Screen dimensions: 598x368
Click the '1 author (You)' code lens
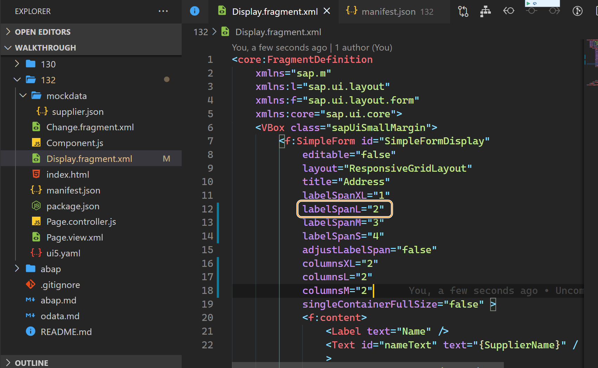[x=363, y=47]
